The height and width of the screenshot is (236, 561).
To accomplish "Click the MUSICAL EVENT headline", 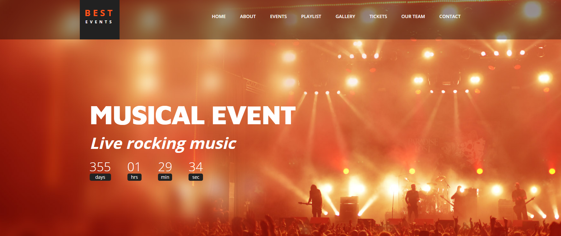I will click(193, 116).
